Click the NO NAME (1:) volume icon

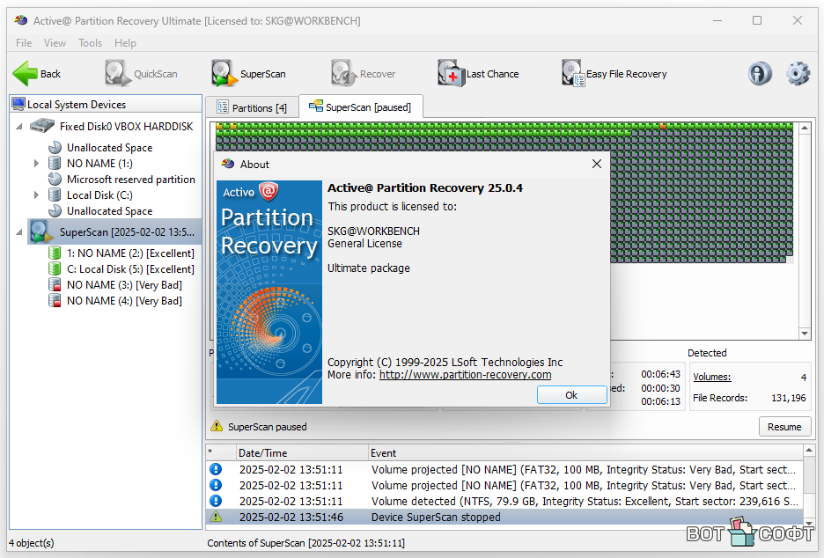(55, 164)
